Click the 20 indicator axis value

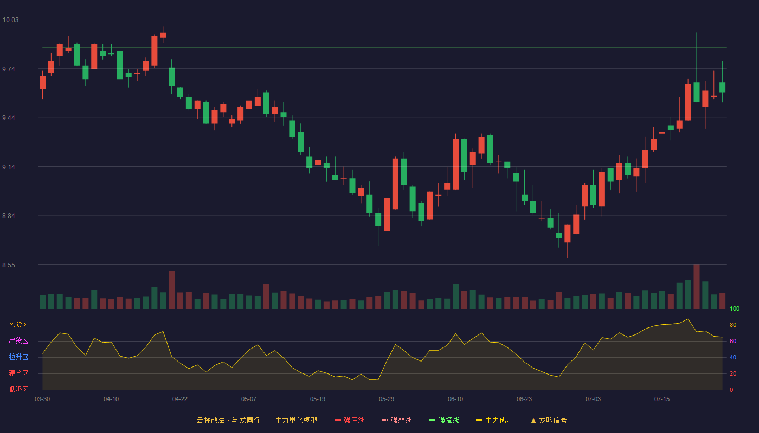[733, 373]
